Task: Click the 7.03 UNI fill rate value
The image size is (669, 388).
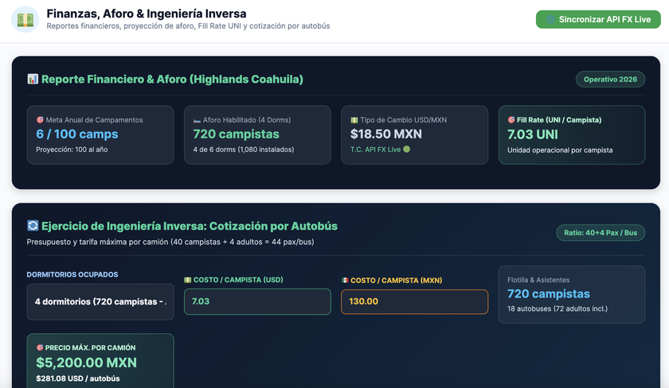Action: 533,134
